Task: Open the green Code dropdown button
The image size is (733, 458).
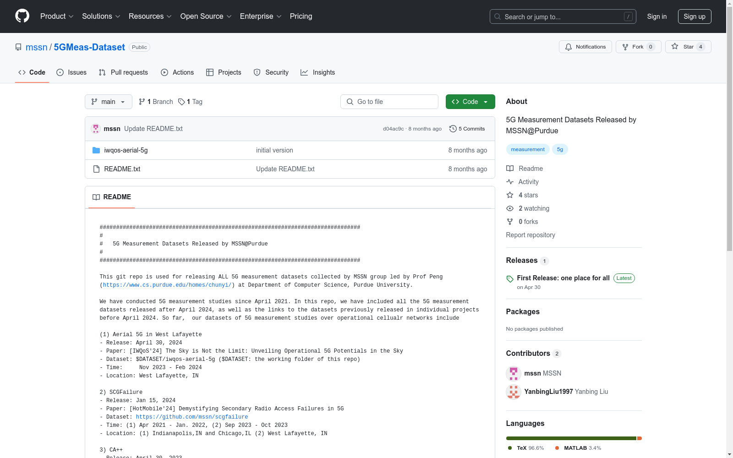Action: coord(470,102)
